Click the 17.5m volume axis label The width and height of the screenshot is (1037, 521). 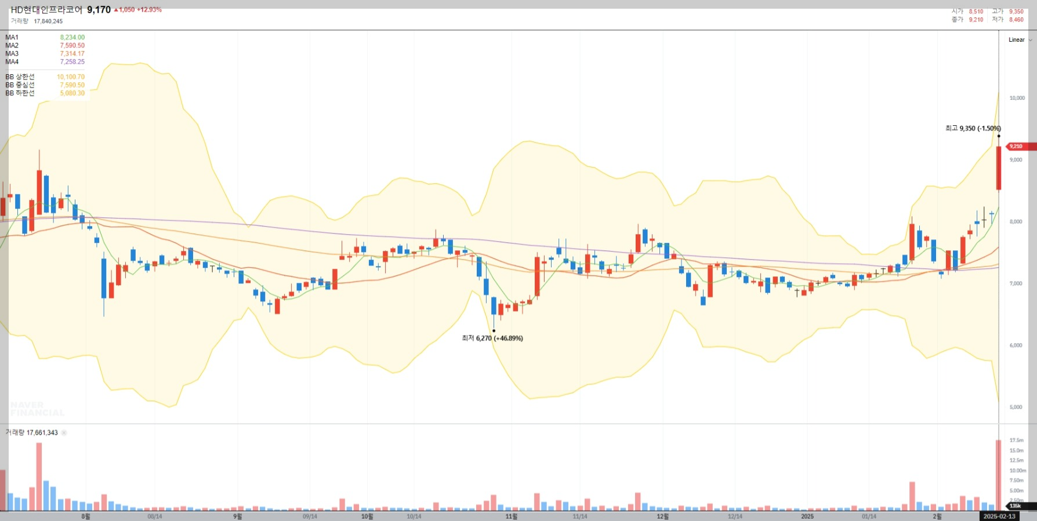(1017, 440)
